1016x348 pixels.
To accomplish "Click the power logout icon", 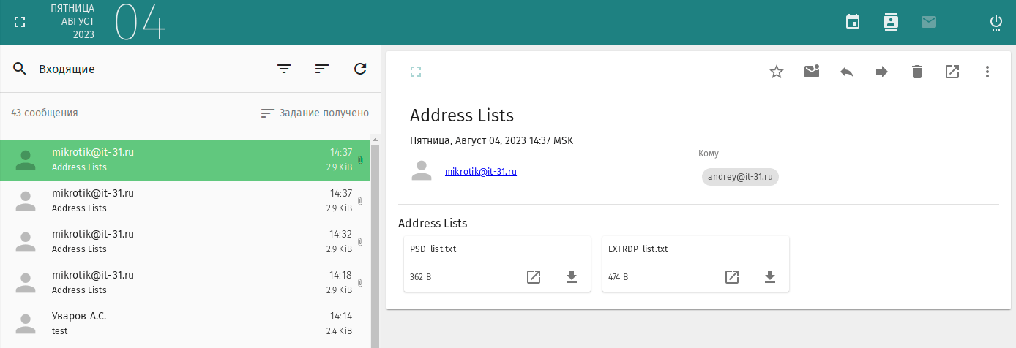I will click(996, 23).
